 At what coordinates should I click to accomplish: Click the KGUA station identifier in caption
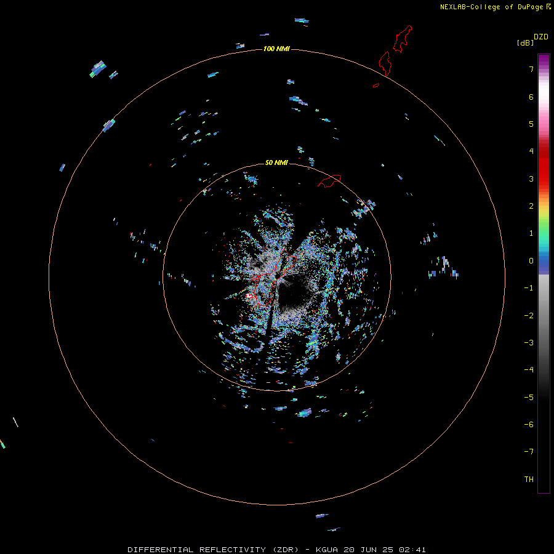point(327,550)
